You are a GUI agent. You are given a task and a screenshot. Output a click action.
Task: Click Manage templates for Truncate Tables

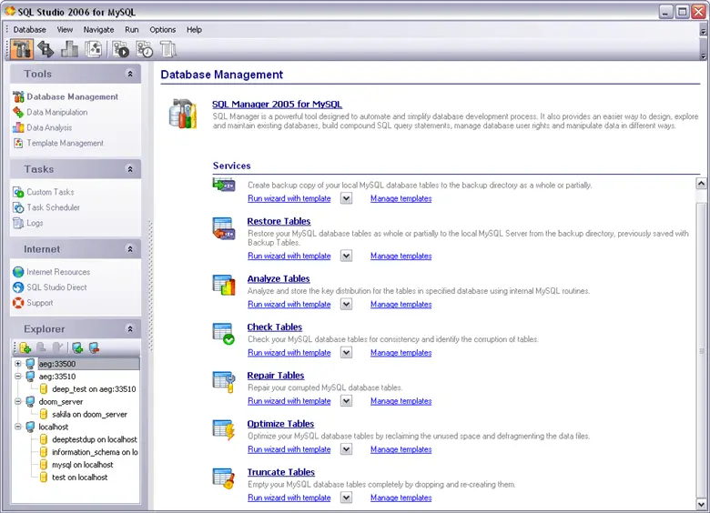401,498
